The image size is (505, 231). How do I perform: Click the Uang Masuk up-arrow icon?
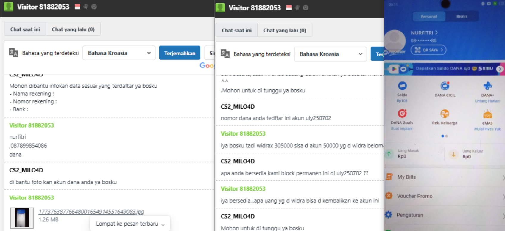click(x=389, y=154)
